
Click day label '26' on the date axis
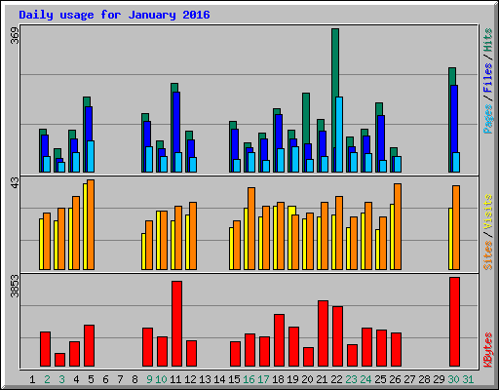395,379
